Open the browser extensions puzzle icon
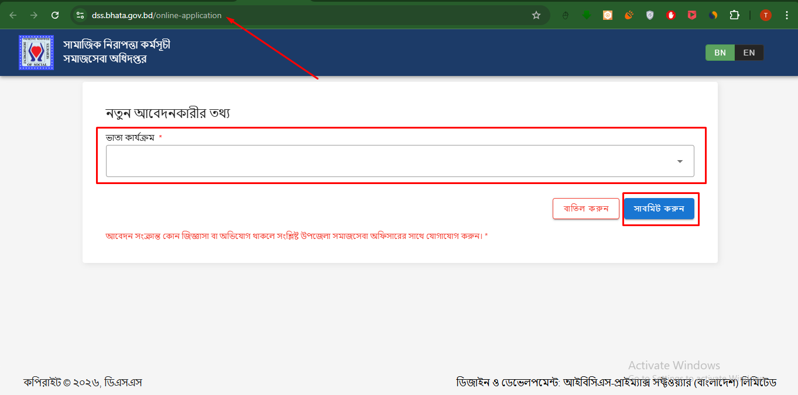The height and width of the screenshot is (395, 798). pos(734,15)
